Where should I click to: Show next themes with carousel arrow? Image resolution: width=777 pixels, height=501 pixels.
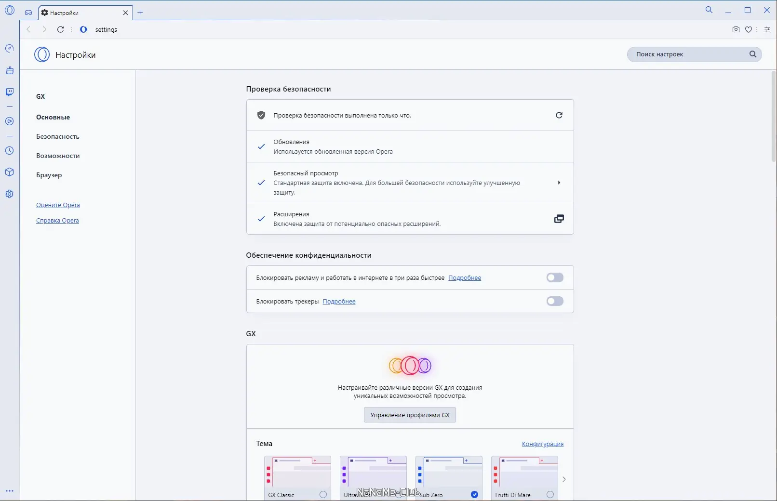click(x=564, y=479)
